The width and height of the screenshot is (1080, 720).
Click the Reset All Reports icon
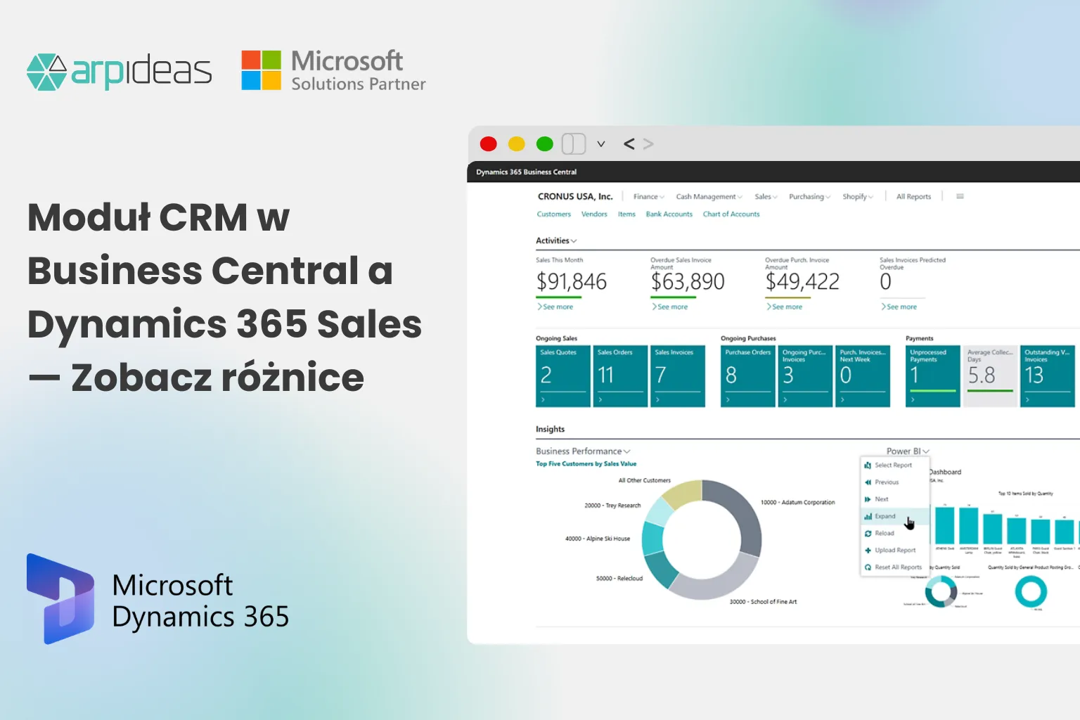tap(868, 567)
